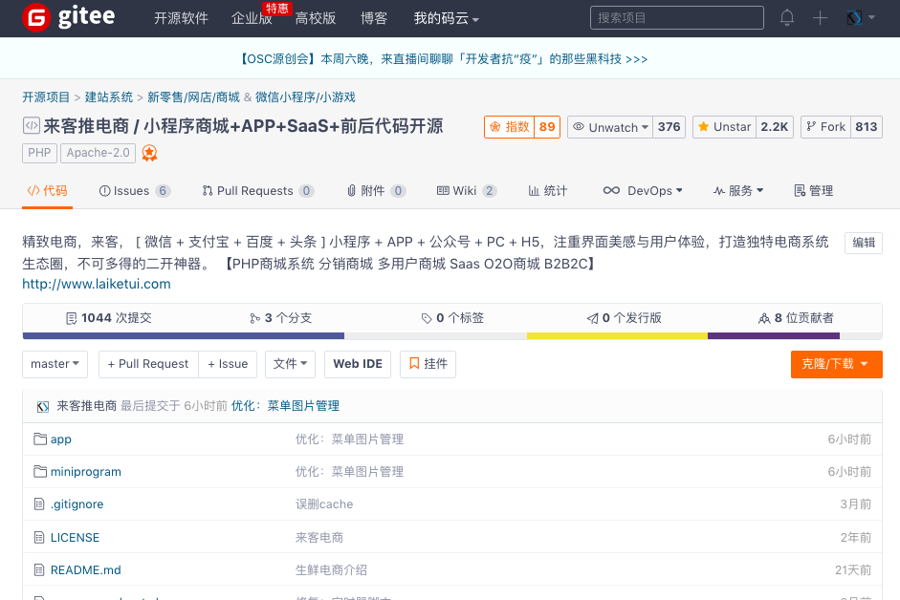Click the OSC源创会 announcement banner link
Image resolution: width=900 pixels, height=600 pixels.
pos(443,59)
